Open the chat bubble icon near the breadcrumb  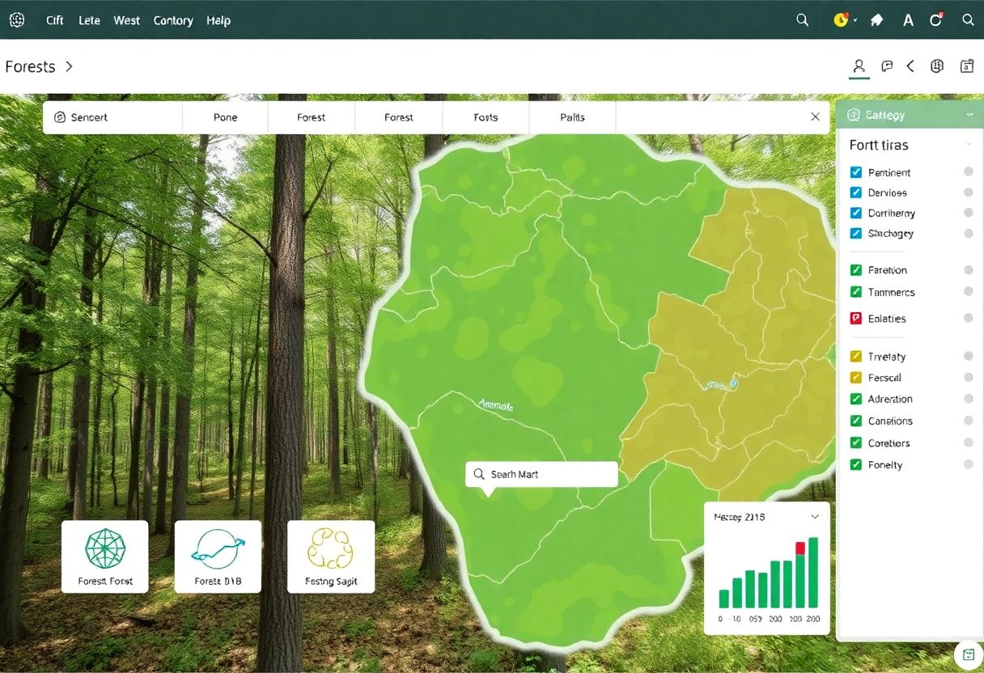(x=887, y=66)
